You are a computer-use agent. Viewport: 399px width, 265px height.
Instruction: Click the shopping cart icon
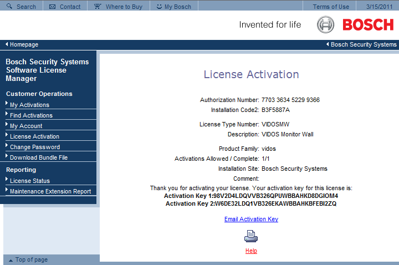click(98, 6)
